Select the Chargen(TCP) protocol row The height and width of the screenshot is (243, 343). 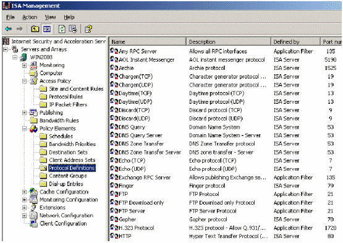[x=226, y=77]
